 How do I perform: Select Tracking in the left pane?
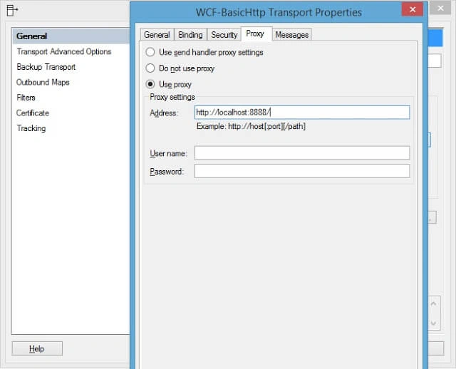(x=31, y=128)
